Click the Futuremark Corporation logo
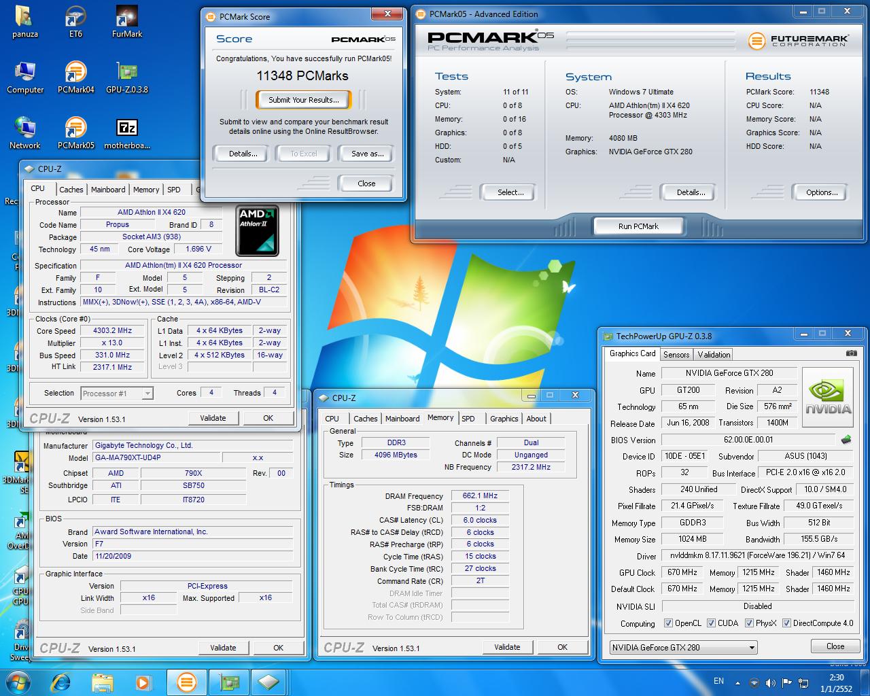870x696 pixels. [798, 41]
